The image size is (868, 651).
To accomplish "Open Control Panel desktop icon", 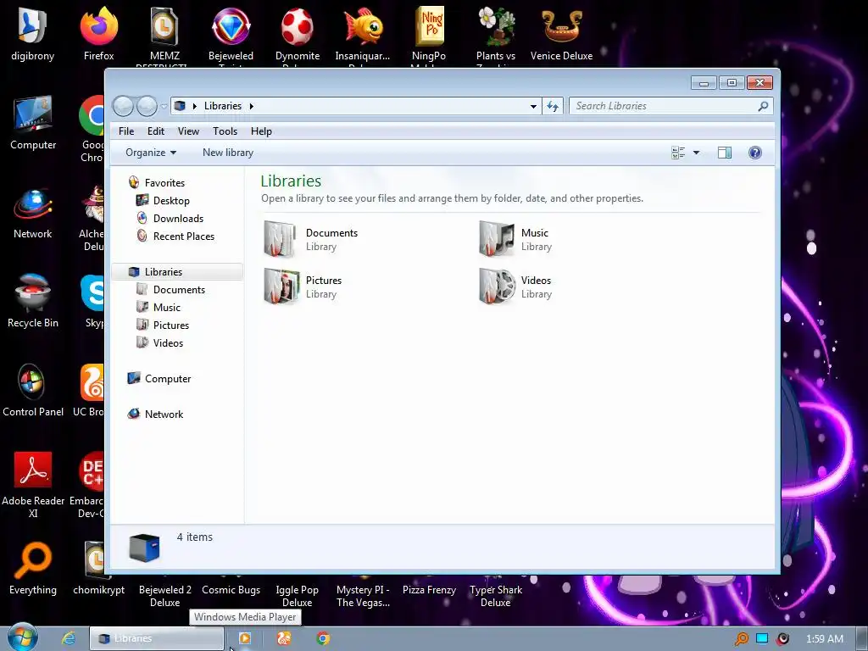I will point(33,390).
